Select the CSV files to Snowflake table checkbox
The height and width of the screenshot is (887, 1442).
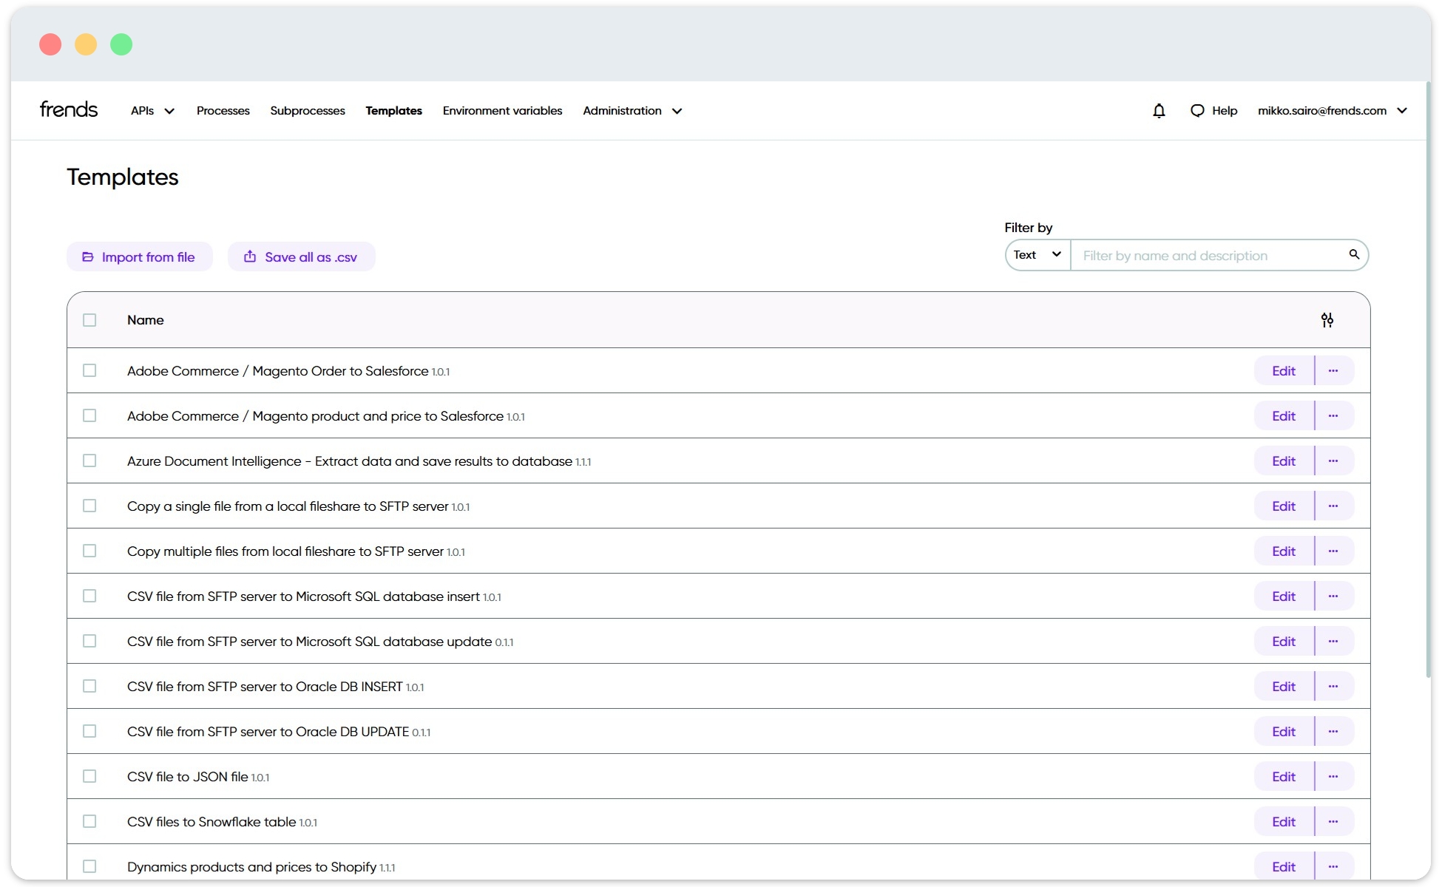(x=89, y=821)
